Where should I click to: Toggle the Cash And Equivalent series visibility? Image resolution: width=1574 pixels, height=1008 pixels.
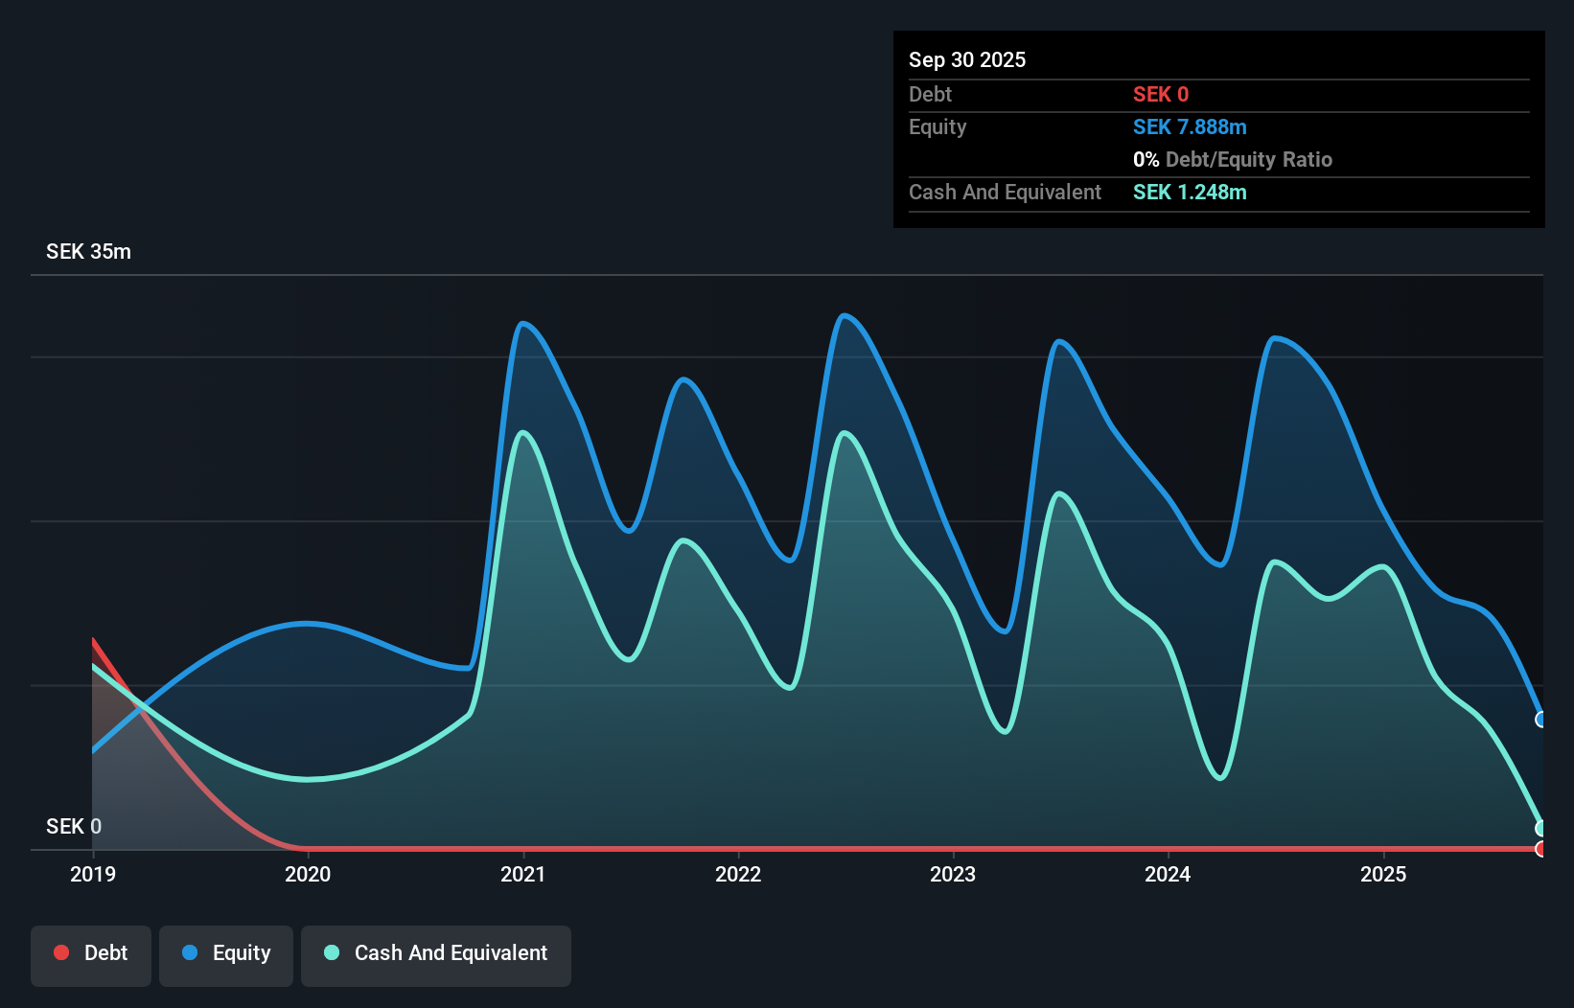point(436,953)
